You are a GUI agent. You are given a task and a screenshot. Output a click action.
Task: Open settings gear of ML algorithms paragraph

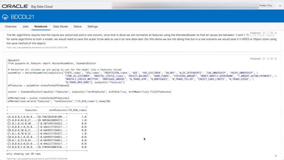(x=276, y=33)
